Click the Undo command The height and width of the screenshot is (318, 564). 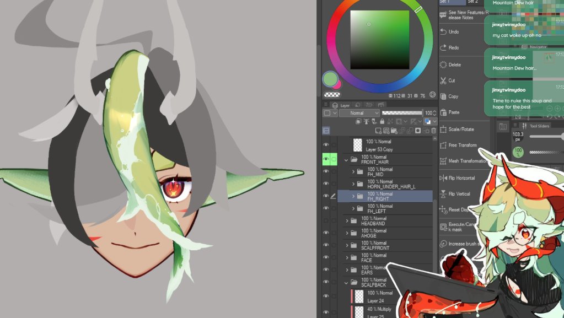pos(450,31)
